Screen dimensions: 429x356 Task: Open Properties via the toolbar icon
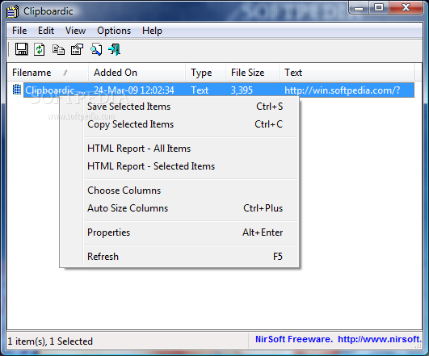77,49
